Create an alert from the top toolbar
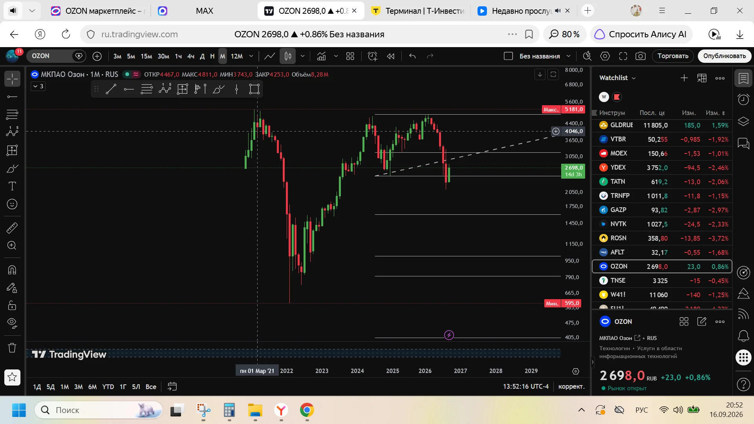Image resolution: width=754 pixels, height=424 pixels. (x=372, y=56)
